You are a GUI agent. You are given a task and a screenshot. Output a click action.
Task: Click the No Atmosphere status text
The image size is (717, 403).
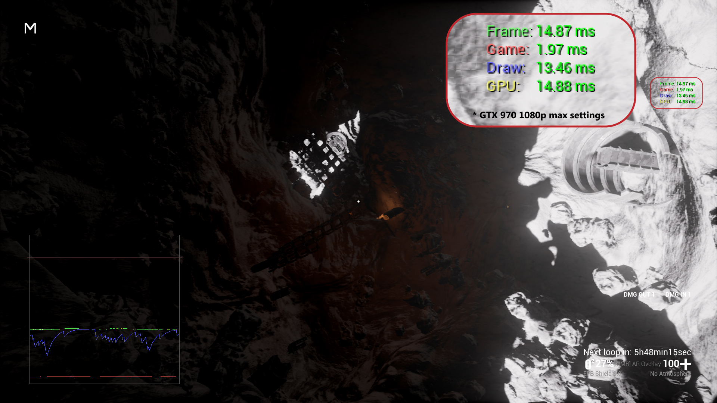coord(670,374)
